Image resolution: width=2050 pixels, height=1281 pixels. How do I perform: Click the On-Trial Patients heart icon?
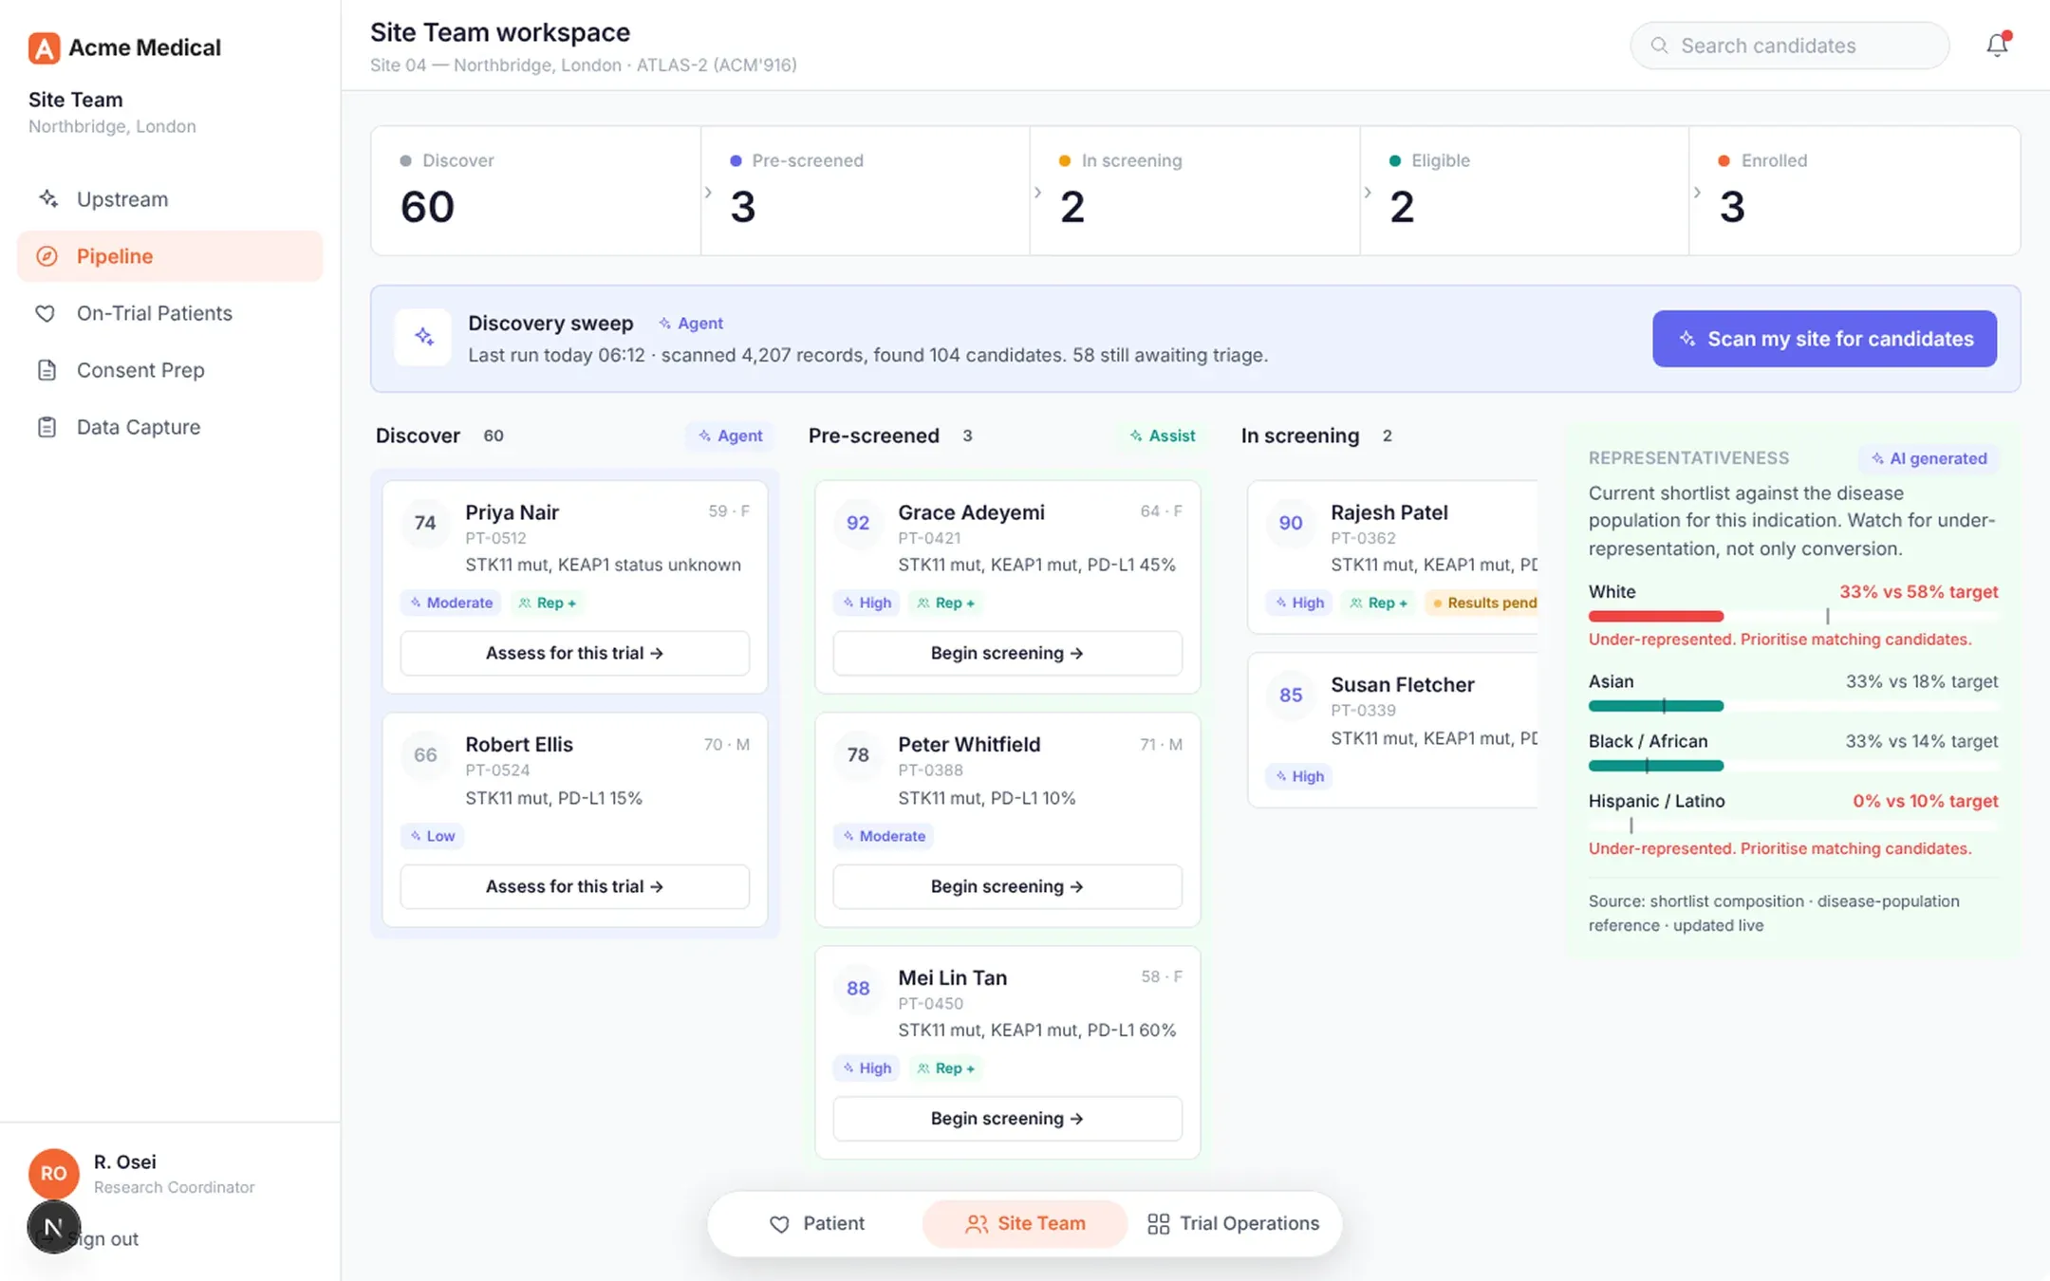tap(46, 313)
